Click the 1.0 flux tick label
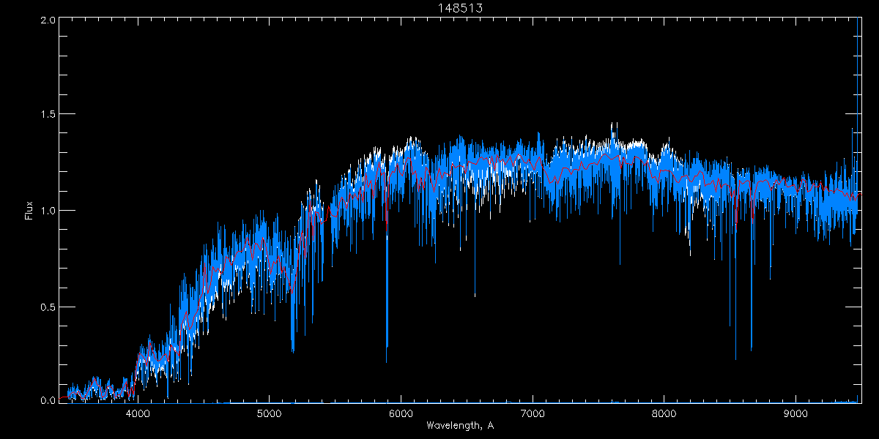This screenshot has height=439, width=879. pyautogui.click(x=47, y=211)
